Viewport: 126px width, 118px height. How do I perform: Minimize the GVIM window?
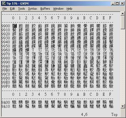[x=113, y=3]
